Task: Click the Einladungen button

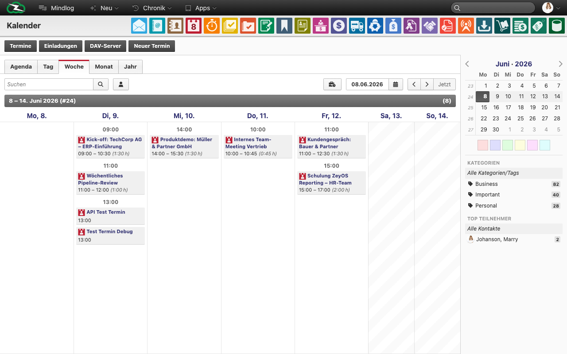Action: pyautogui.click(x=61, y=46)
